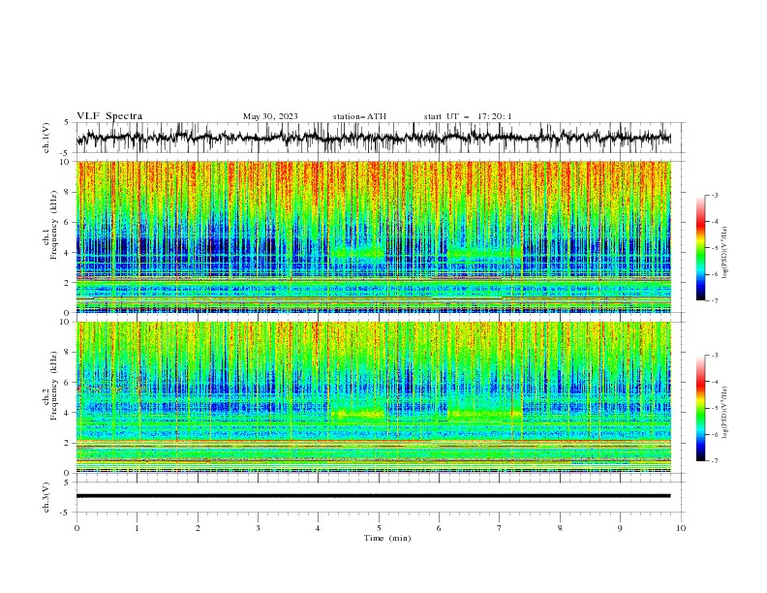
Task: Click the ch.3(V) axis label
Action: (46, 497)
